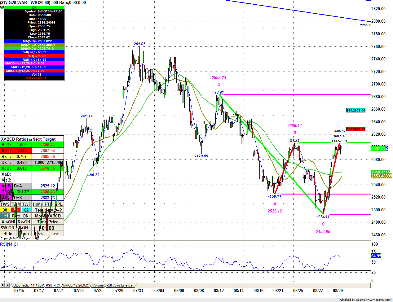
Task: Click the W icon at the top-left corner
Action: [2, 7]
